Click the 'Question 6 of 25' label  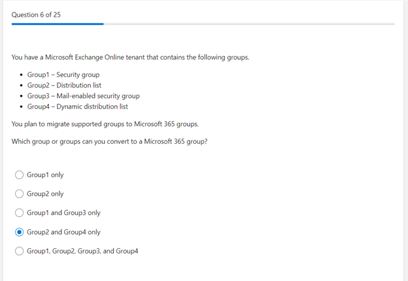[x=36, y=15]
